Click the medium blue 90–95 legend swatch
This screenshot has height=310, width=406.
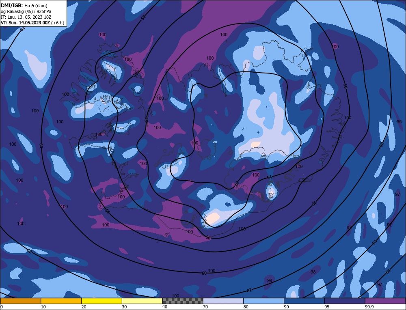[304, 301]
